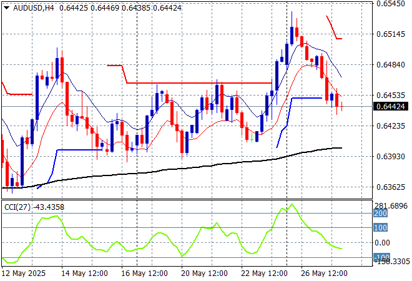
Task: Click the 20 May 12:00 time label
Action: (x=204, y=274)
